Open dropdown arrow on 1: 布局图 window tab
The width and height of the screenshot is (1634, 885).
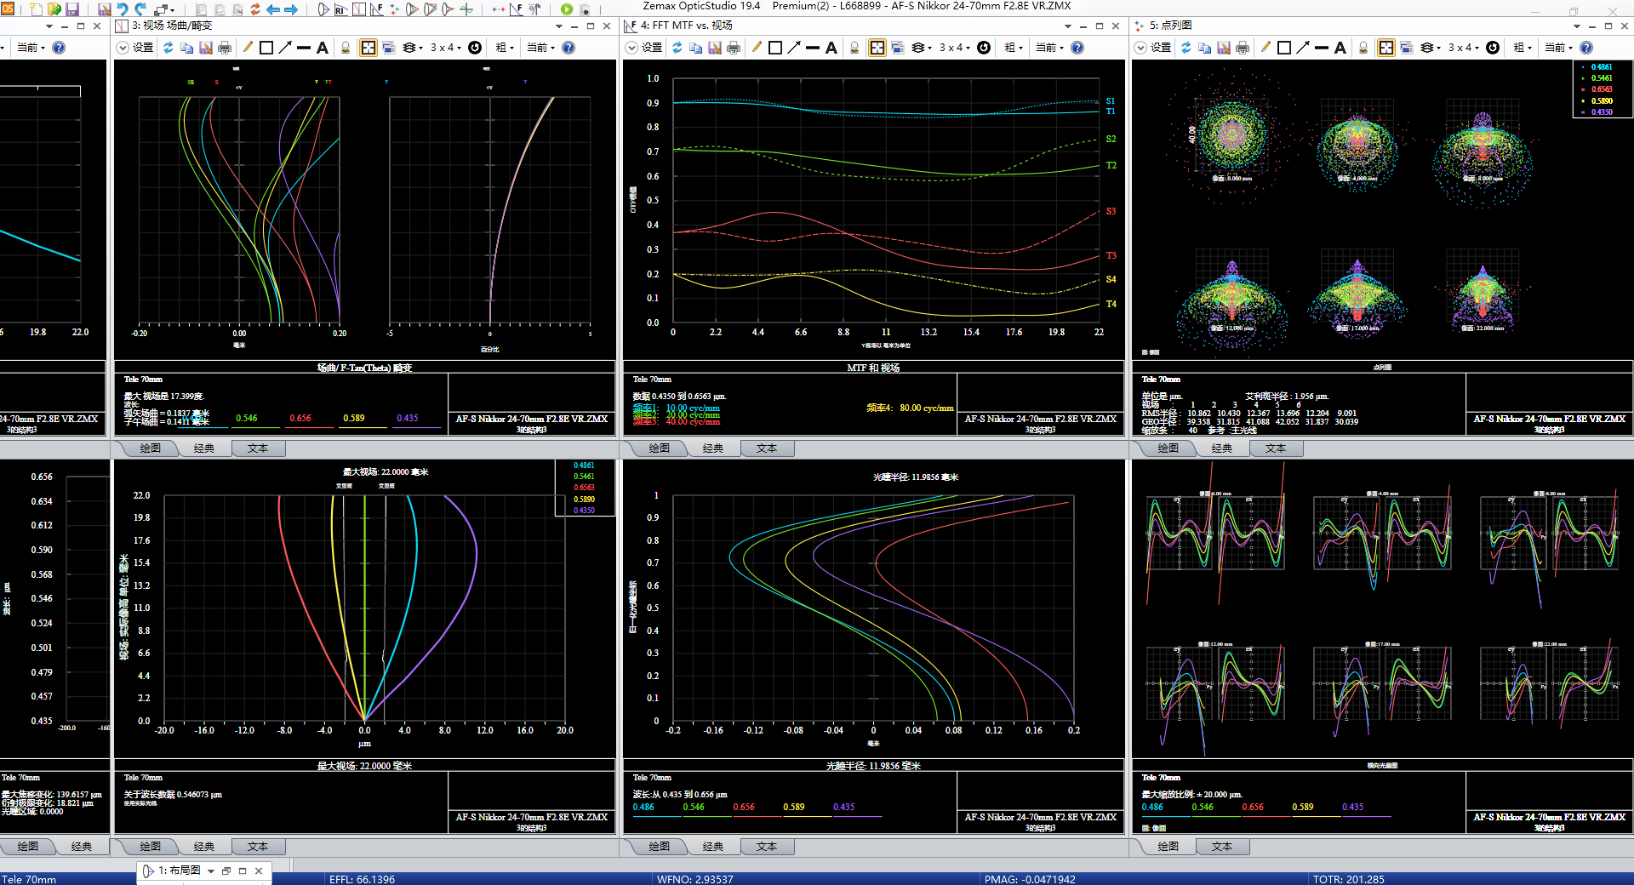[211, 871]
